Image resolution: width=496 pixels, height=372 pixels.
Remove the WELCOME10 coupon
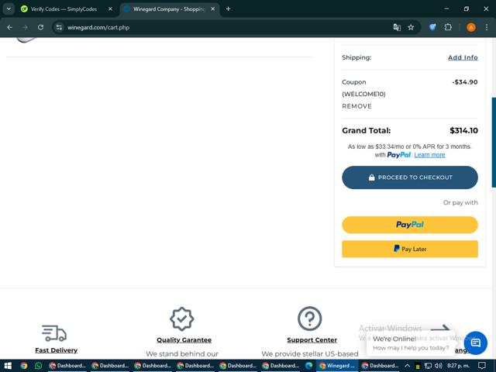pos(356,106)
